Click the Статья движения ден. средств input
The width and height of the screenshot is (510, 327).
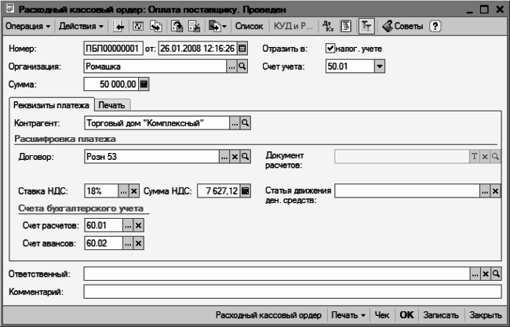point(407,191)
